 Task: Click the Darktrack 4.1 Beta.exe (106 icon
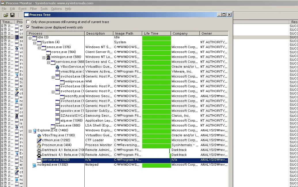point(39,150)
